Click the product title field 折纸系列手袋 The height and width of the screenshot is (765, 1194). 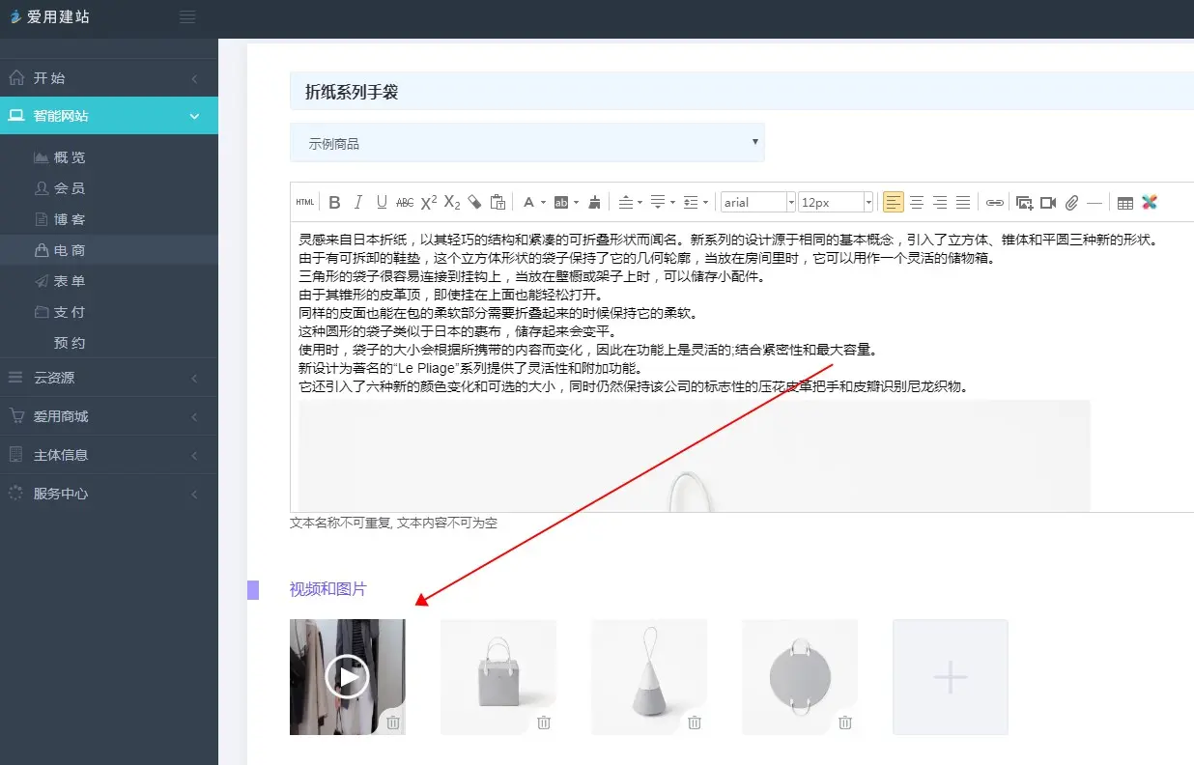734,93
